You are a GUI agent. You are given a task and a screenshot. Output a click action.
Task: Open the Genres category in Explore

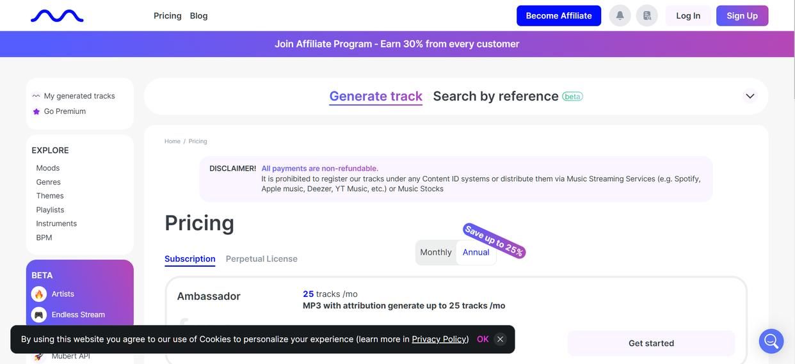(49, 182)
